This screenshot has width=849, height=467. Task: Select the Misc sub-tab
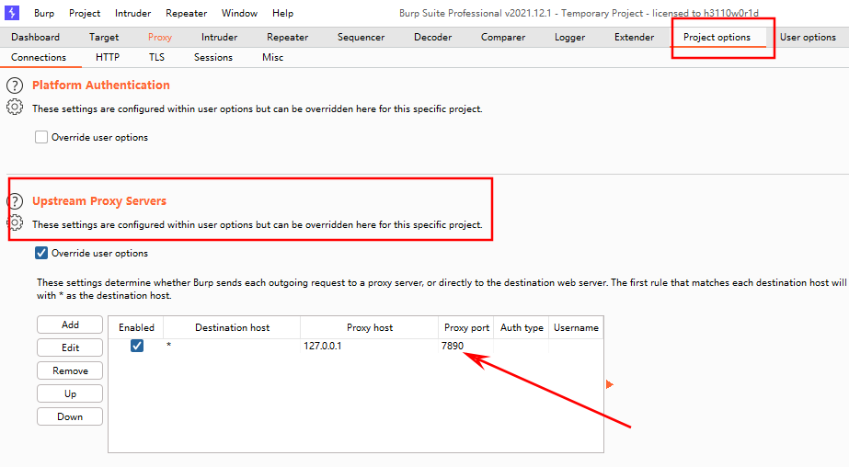pyautogui.click(x=272, y=57)
